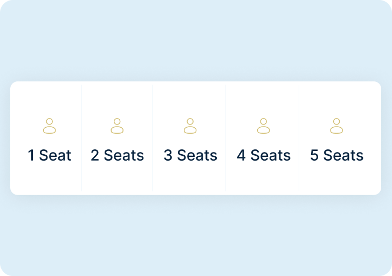Click the person icon above 2 Seats
Image resolution: width=392 pixels, height=276 pixels.
(117, 126)
